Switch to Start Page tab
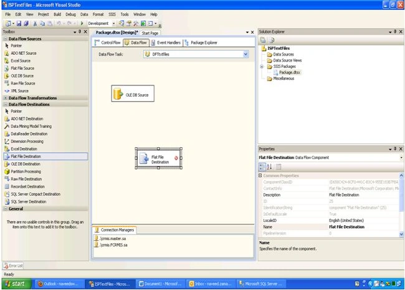405x290 pixels. [150, 33]
